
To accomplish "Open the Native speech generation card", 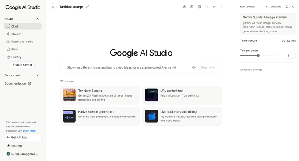I will (100, 116).
